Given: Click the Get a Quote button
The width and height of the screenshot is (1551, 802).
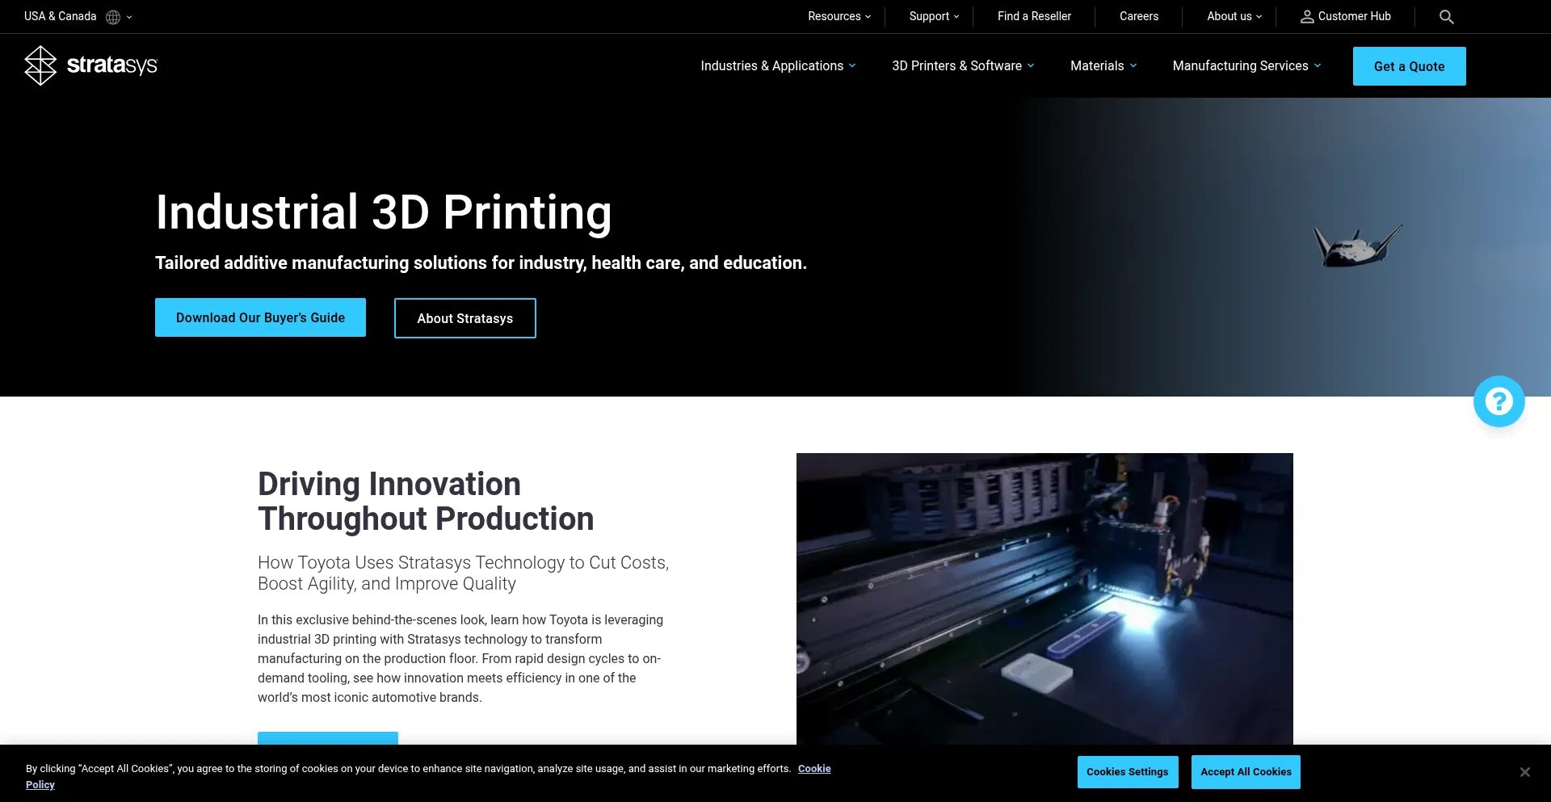Looking at the screenshot, I should (x=1409, y=66).
